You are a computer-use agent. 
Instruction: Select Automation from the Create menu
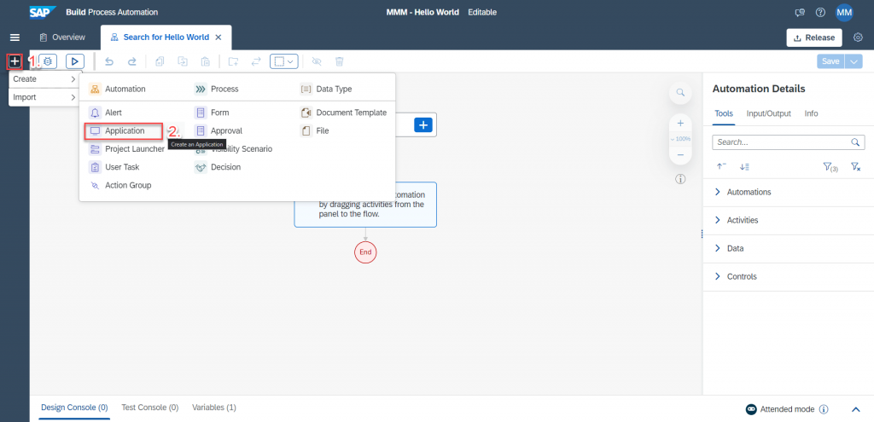118,89
